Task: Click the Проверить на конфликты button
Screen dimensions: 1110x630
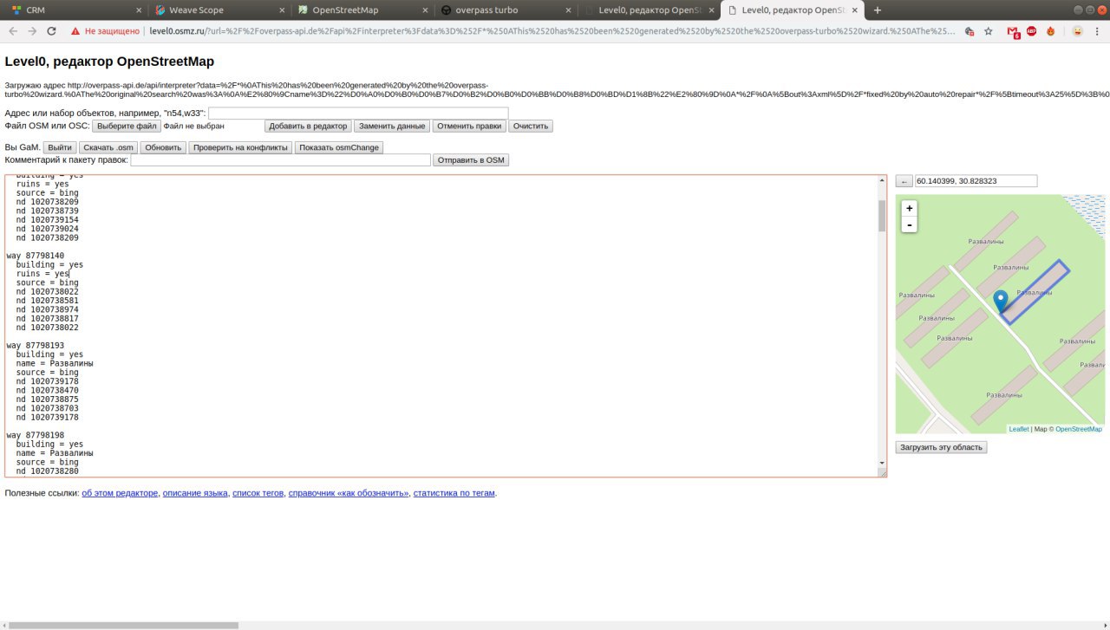Action: coord(240,147)
